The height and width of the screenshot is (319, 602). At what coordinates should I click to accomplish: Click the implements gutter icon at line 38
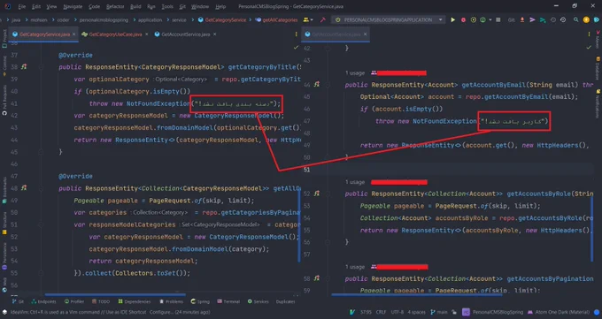[24, 66]
